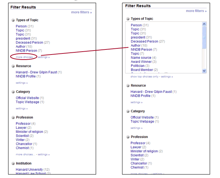Expand 'more choices...' under left Types of Topic
This screenshot has height=178, width=220.
point(24,57)
